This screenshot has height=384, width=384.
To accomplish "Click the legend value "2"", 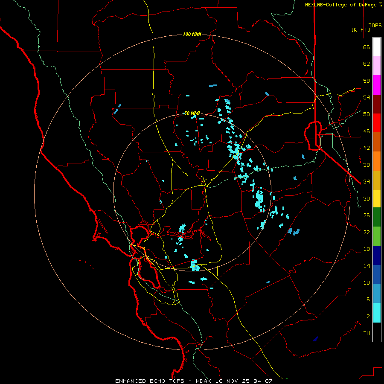I will click(x=368, y=317).
